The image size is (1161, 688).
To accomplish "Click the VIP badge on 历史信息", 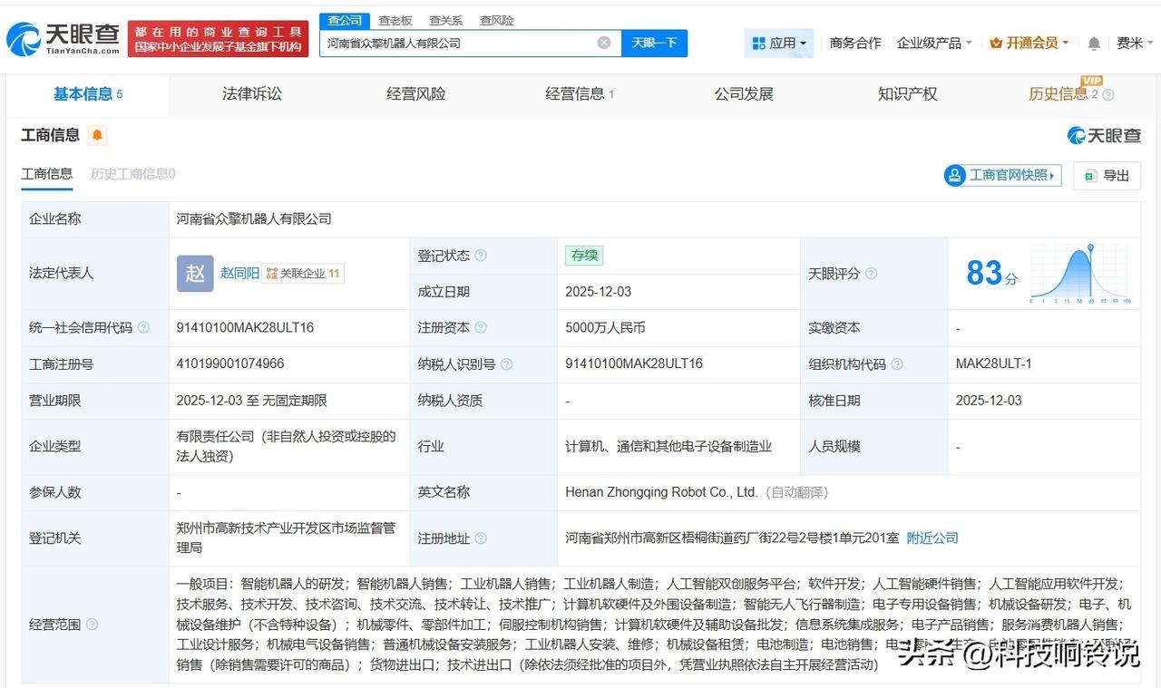I will pos(1092,82).
